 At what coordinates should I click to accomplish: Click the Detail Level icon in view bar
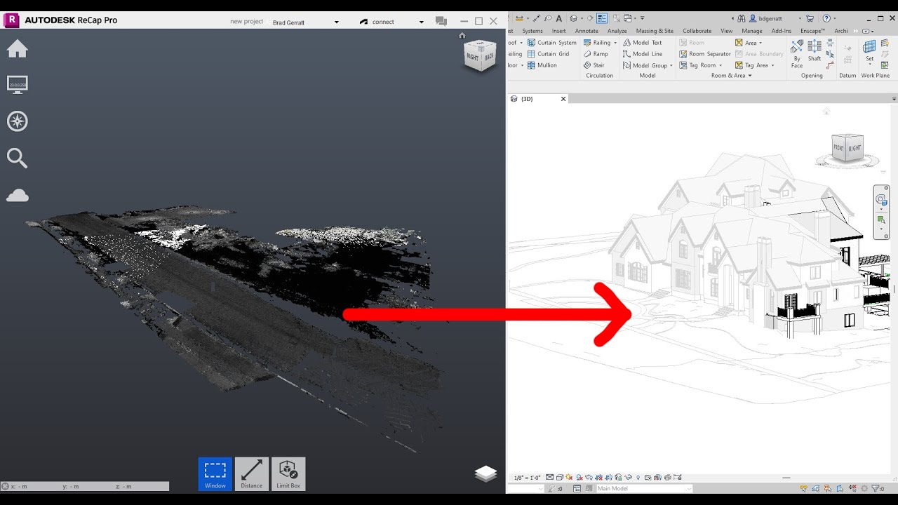tap(550, 478)
